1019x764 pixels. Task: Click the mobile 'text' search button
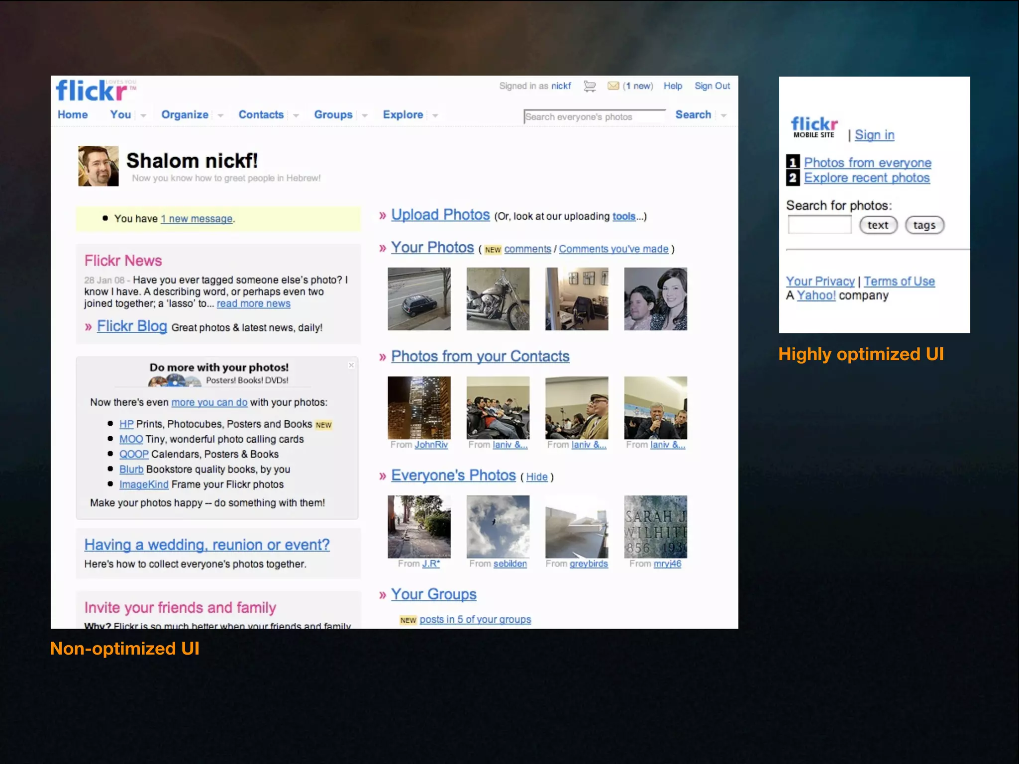click(878, 225)
